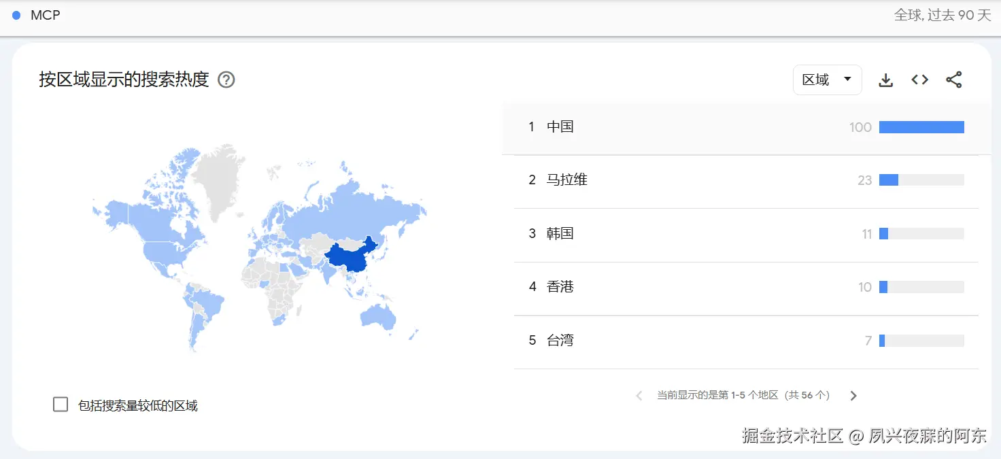The image size is (1001, 459).
Task: Click the blue interest bar for 马拉维
Action: point(889,180)
